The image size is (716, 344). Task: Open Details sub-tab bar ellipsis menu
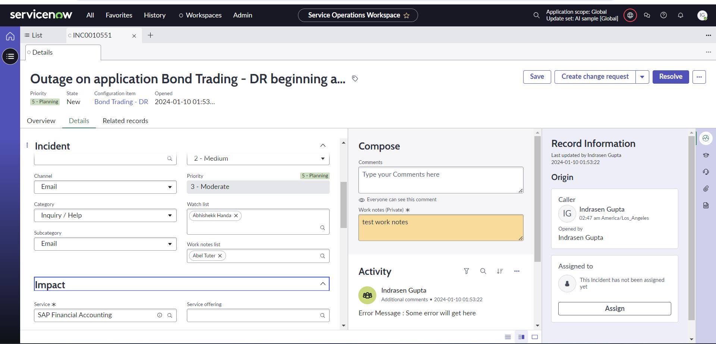[708, 52]
